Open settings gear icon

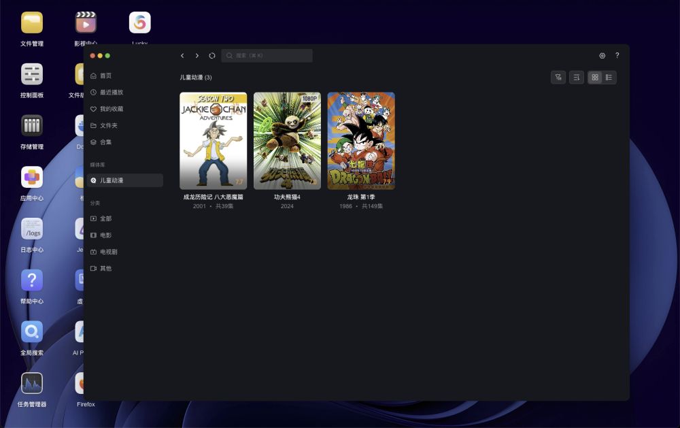602,56
